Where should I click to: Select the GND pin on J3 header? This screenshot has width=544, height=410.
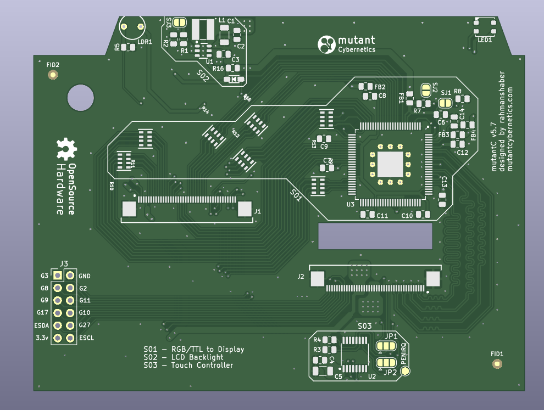tap(70, 276)
